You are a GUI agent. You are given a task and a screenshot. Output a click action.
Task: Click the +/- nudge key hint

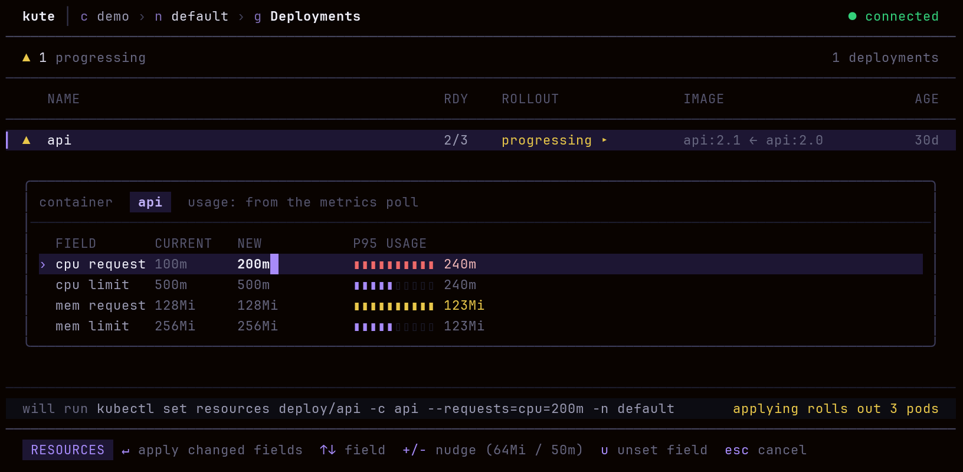(414, 450)
